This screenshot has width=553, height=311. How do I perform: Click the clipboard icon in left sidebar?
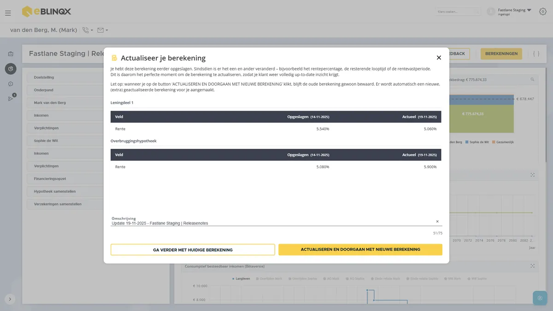[x=11, y=54]
